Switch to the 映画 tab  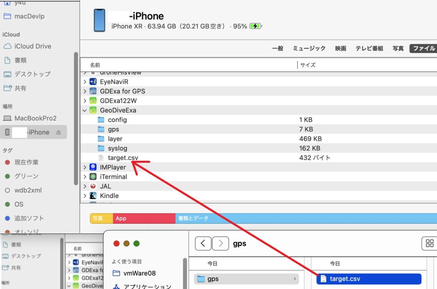coord(341,49)
